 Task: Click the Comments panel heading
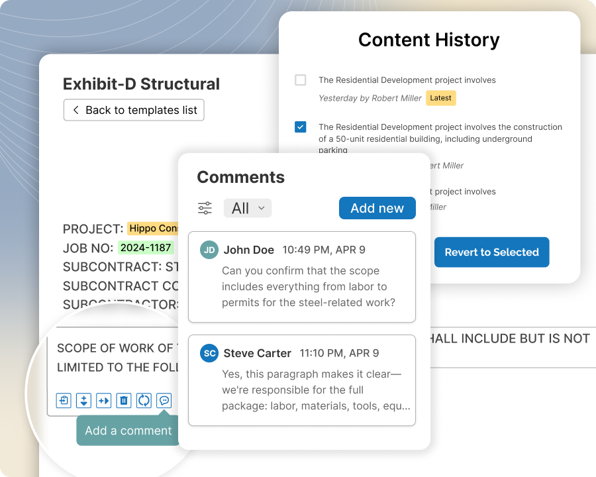240,178
